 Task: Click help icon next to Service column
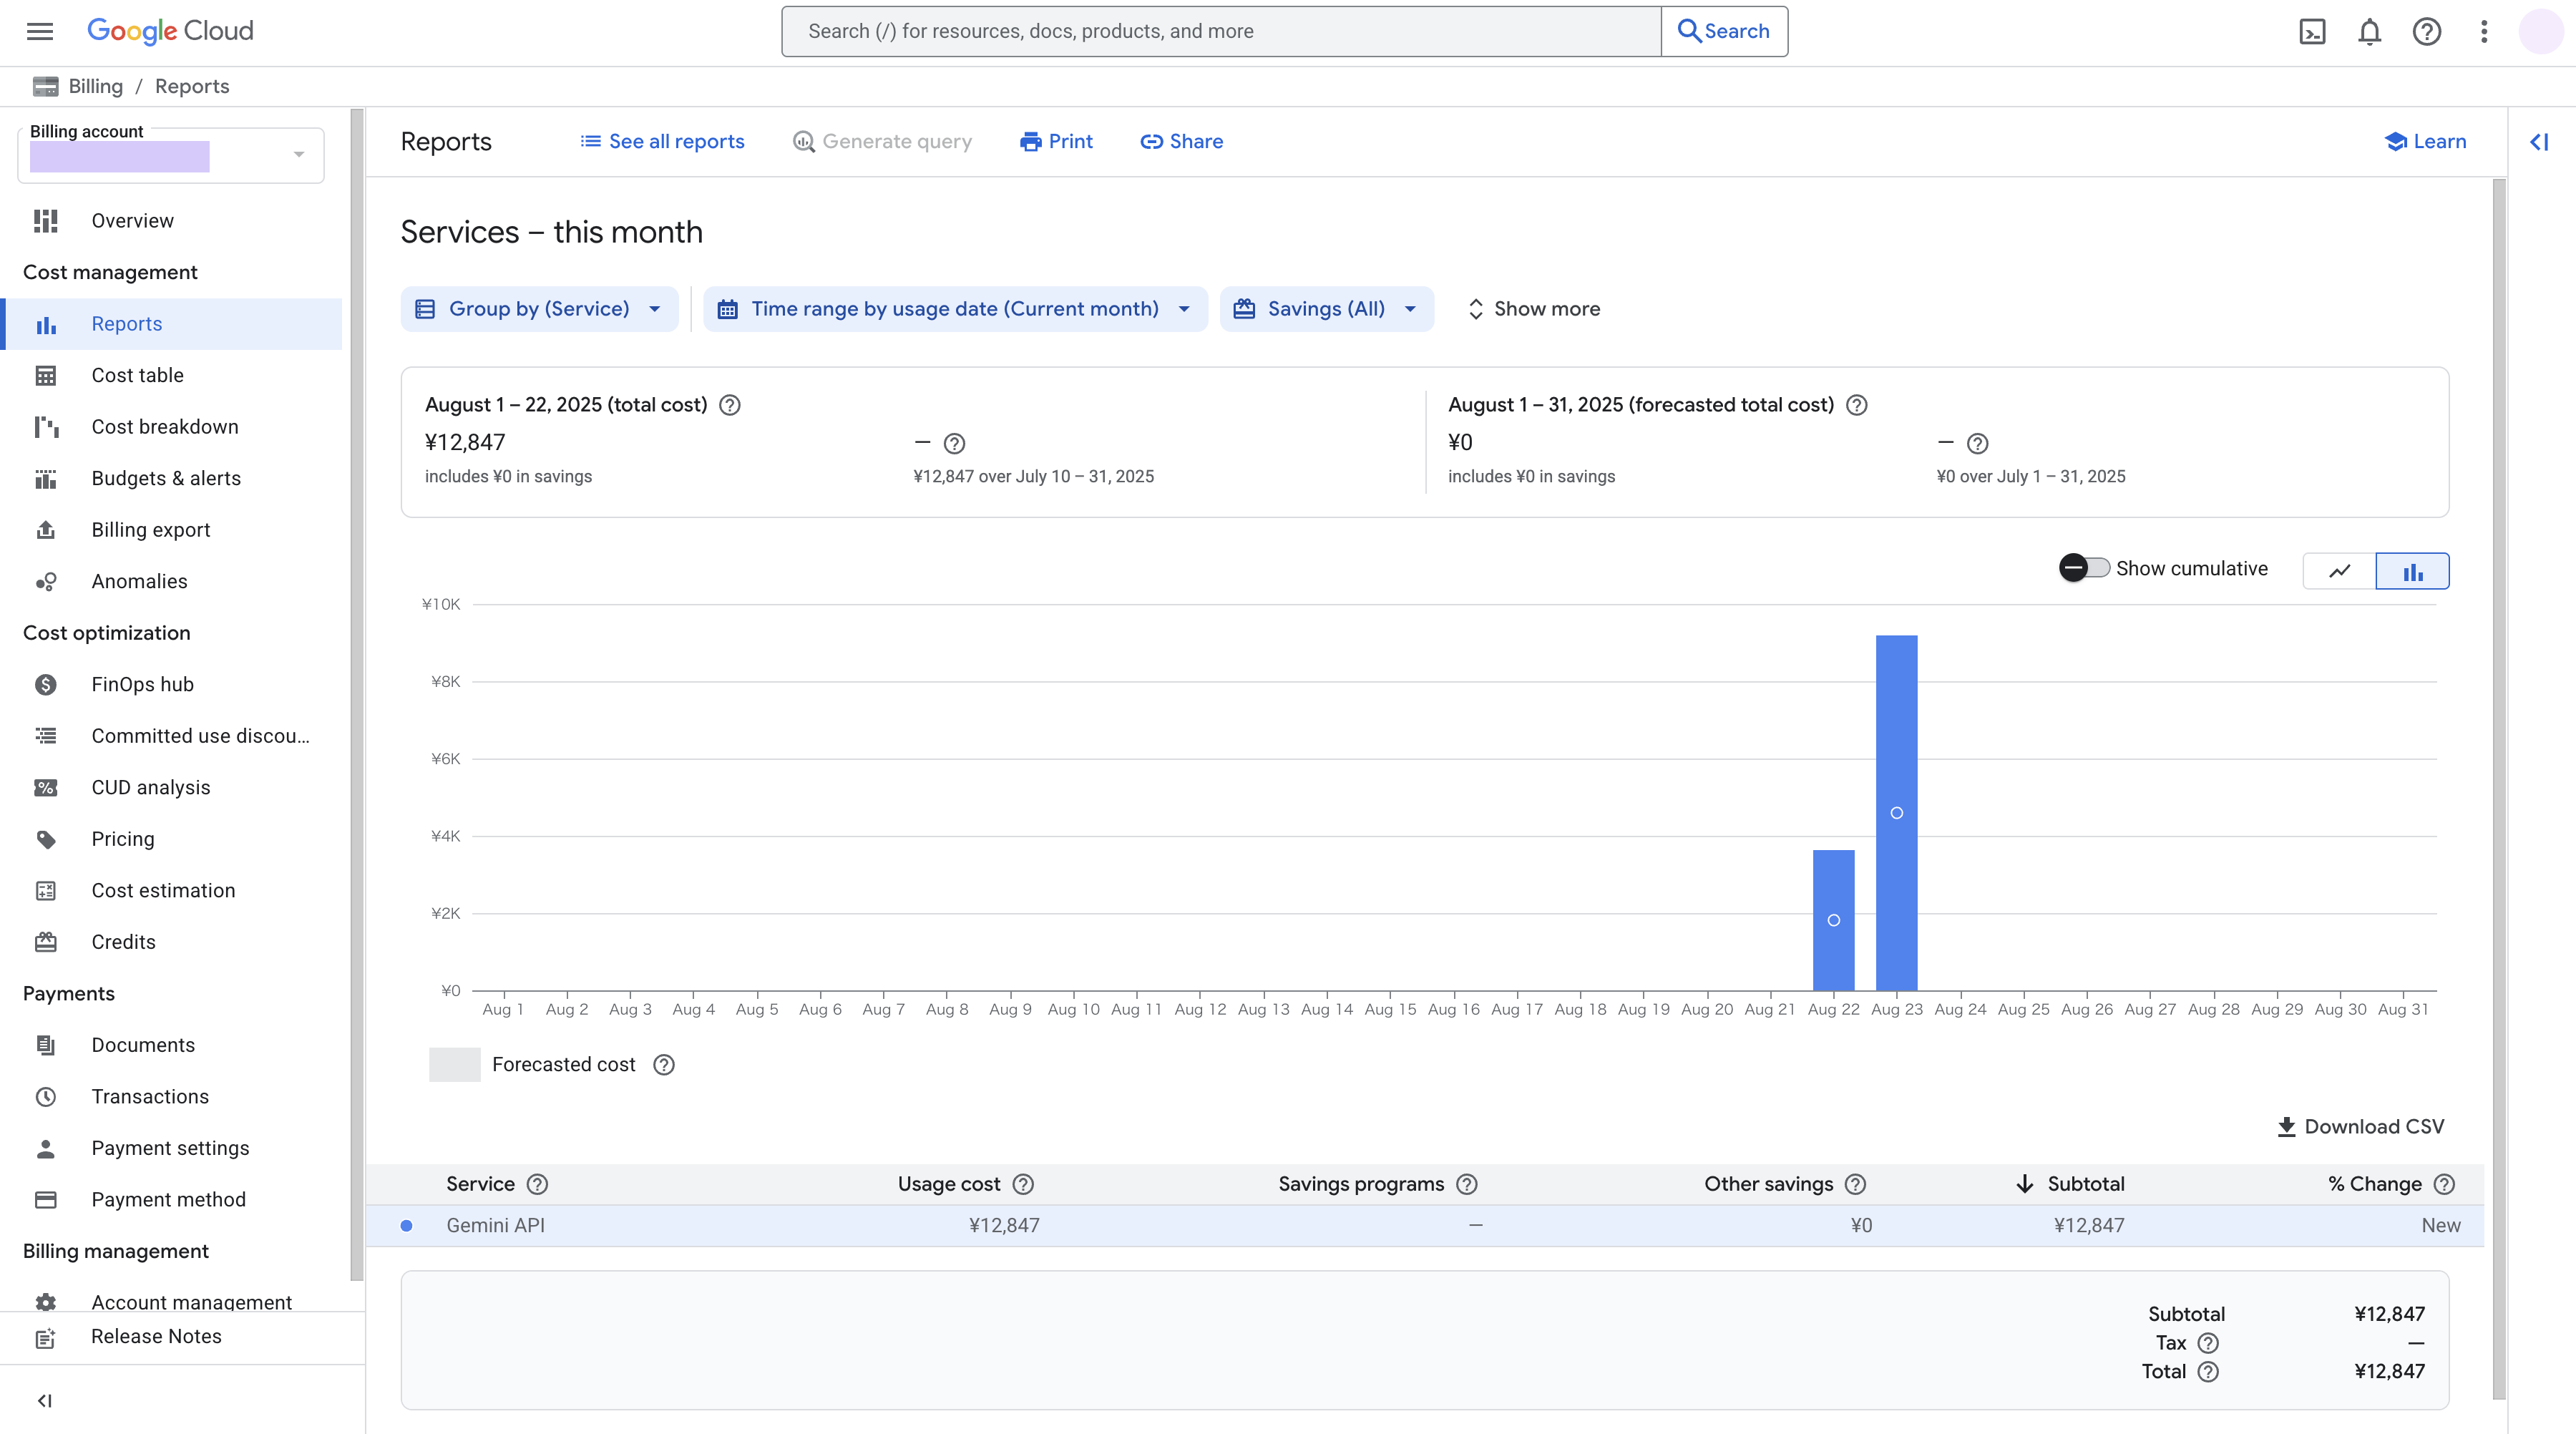coord(538,1184)
